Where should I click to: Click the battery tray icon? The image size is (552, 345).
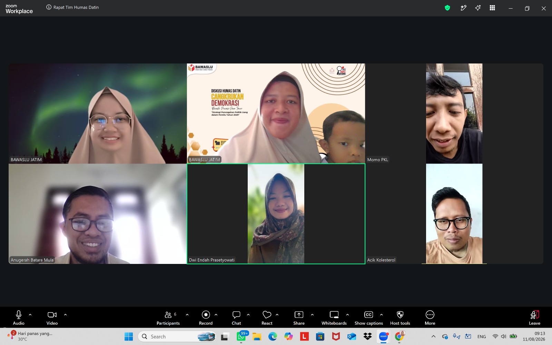(513, 336)
